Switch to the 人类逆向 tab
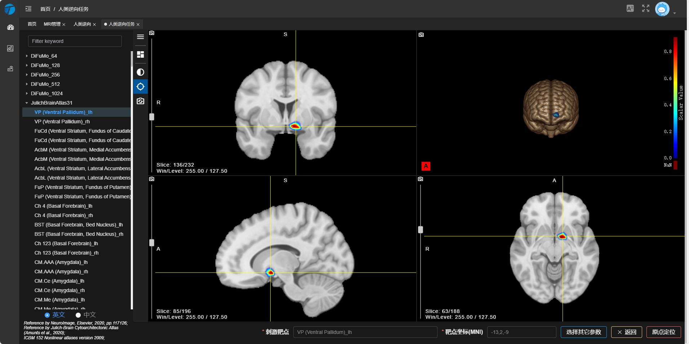 82,24
